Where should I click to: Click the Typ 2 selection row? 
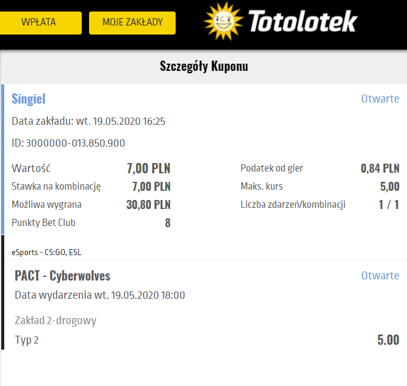pyautogui.click(x=27, y=340)
